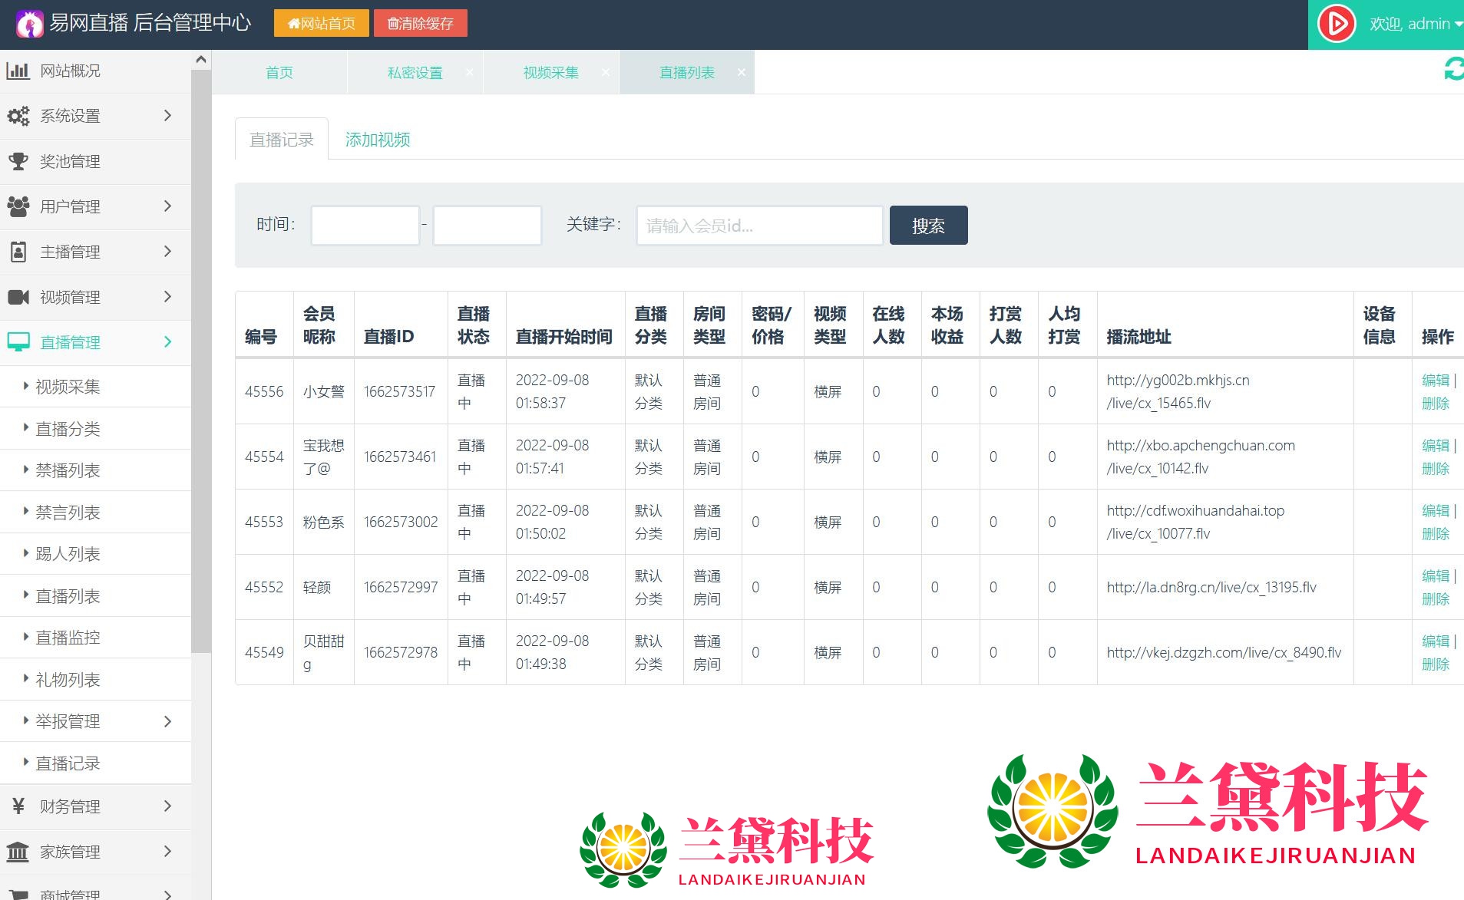Close the 私密设置 tab
The image size is (1464, 900).
coord(469,72)
